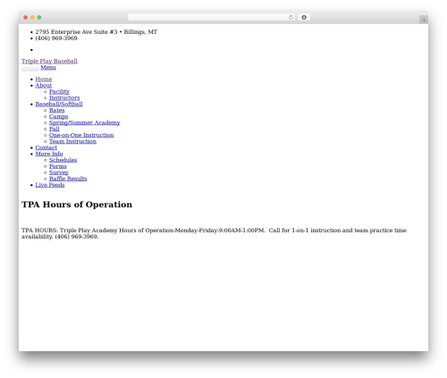View Raffle Results link
This screenshot has width=447, height=378.
[x=68, y=179]
